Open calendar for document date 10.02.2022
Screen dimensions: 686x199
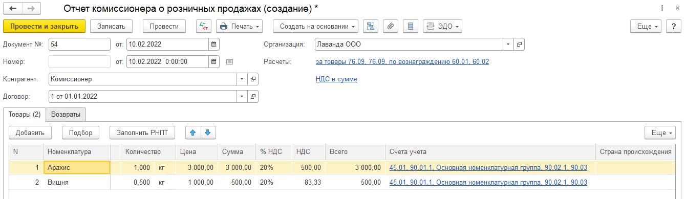click(x=214, y=44)
